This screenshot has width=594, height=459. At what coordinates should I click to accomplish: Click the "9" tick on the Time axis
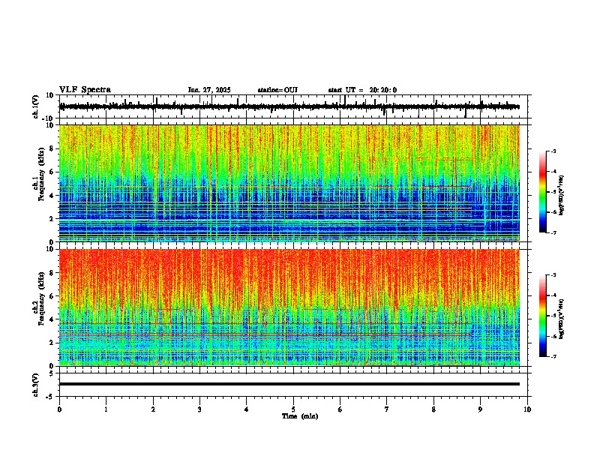tap(480, 409)
